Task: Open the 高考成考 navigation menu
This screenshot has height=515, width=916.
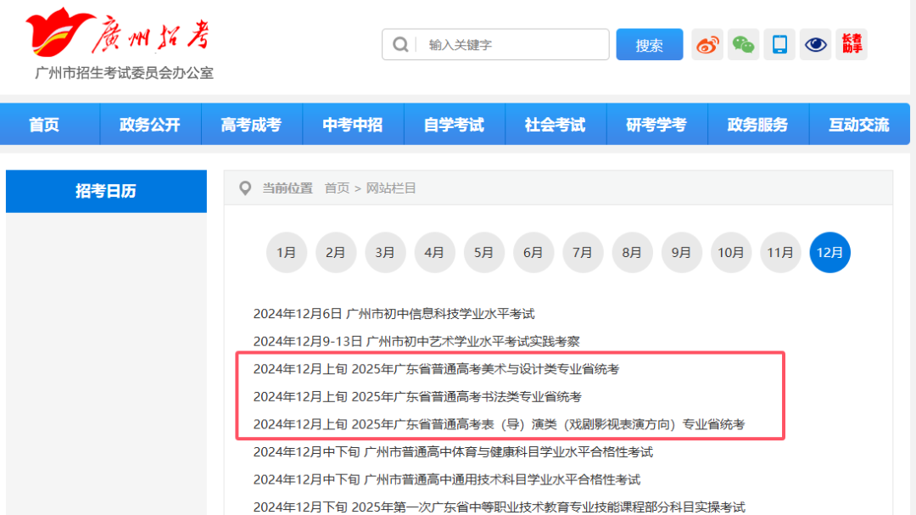Action: [x=251, y=125]
